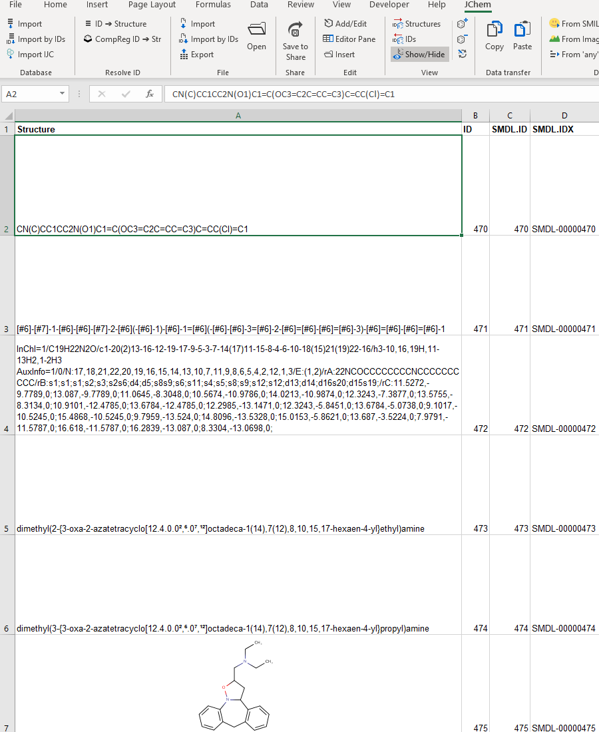Image resolution: width=599 pixels, height=732 pixels.
Task: Click the Select All corner triangle
Action: pyautogui.click(x=8, y=116)
